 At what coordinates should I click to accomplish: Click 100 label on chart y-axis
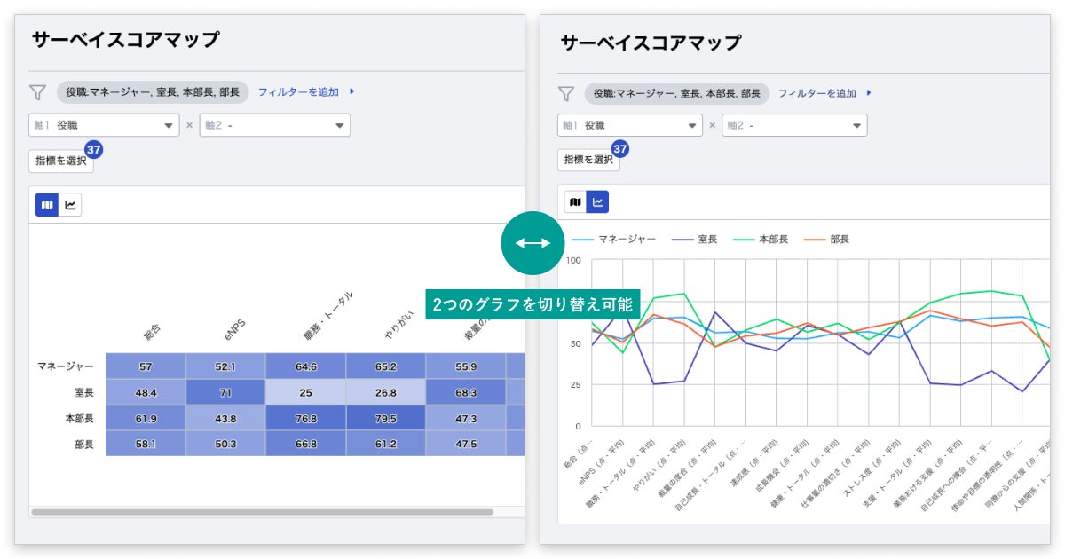click(x=573, y=261)
